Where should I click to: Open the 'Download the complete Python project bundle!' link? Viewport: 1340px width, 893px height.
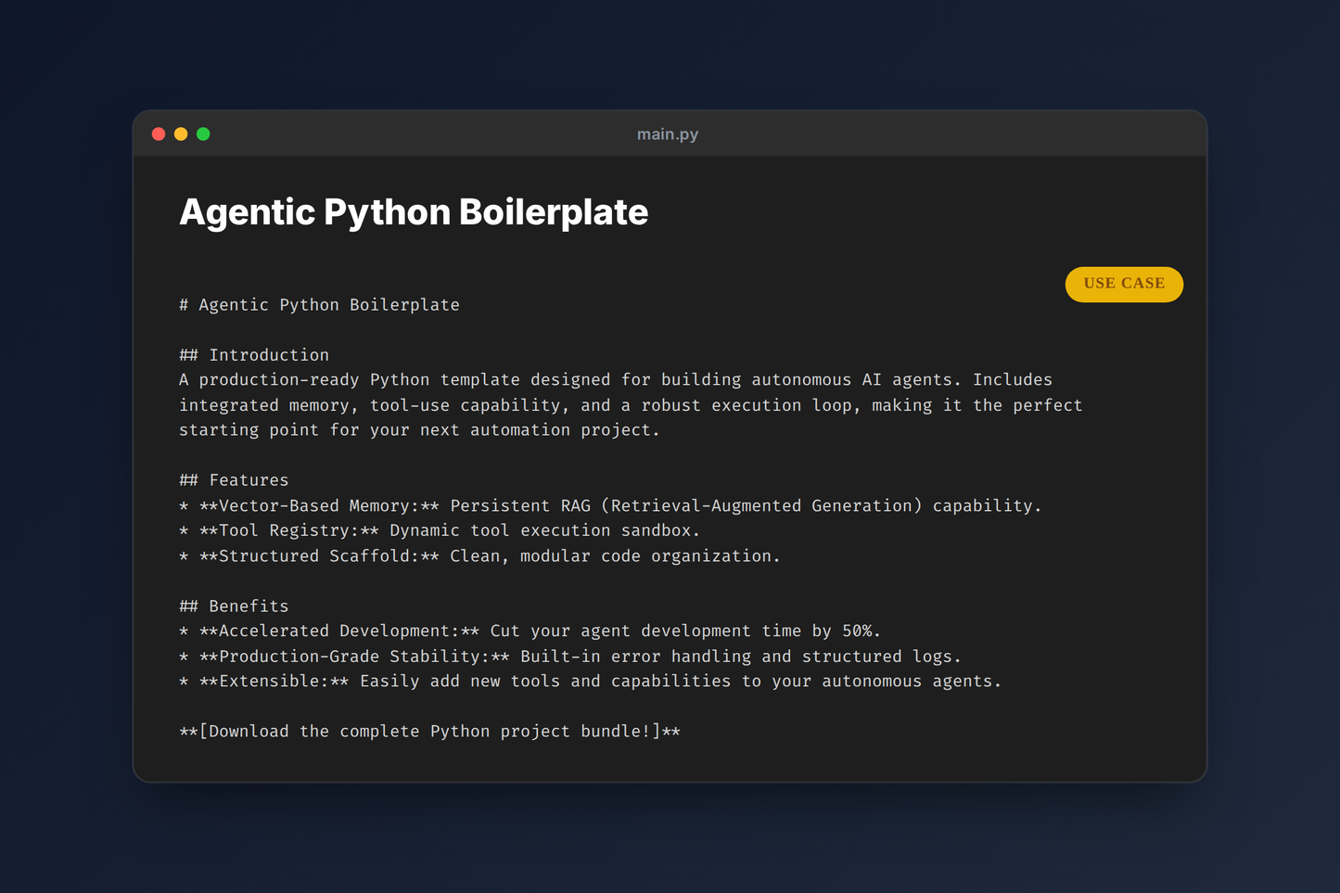(429, 732)
